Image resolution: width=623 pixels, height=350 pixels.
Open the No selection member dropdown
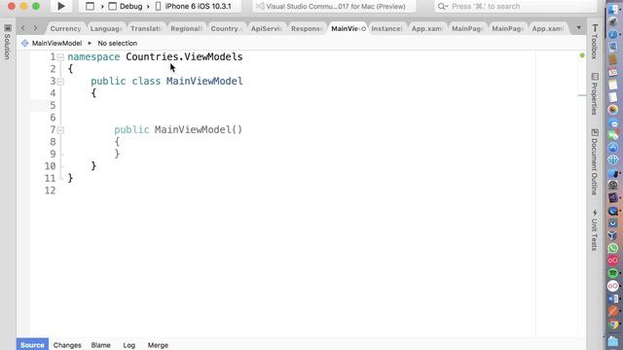pyautogui.click(x=117, y=43)
